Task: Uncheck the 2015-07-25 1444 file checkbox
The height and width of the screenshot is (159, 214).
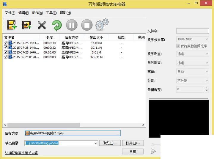Action: click(x=6, y=43)
